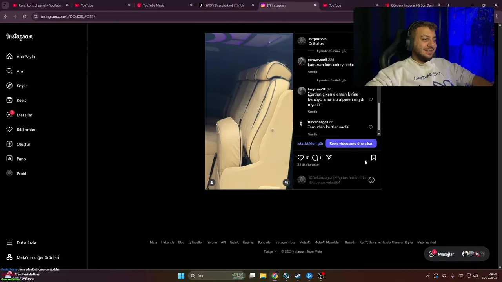Open Steam icon in taskbar
This screenshot has width=502, height=282.
(298, 276)
